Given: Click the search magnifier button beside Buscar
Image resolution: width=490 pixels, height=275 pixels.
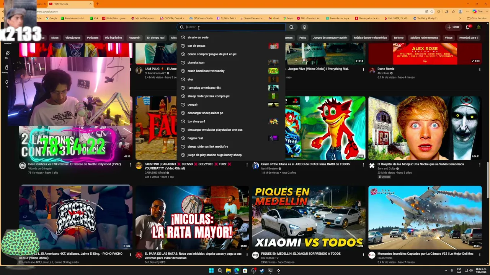Looking at the screenshot, I should [291, 27].
